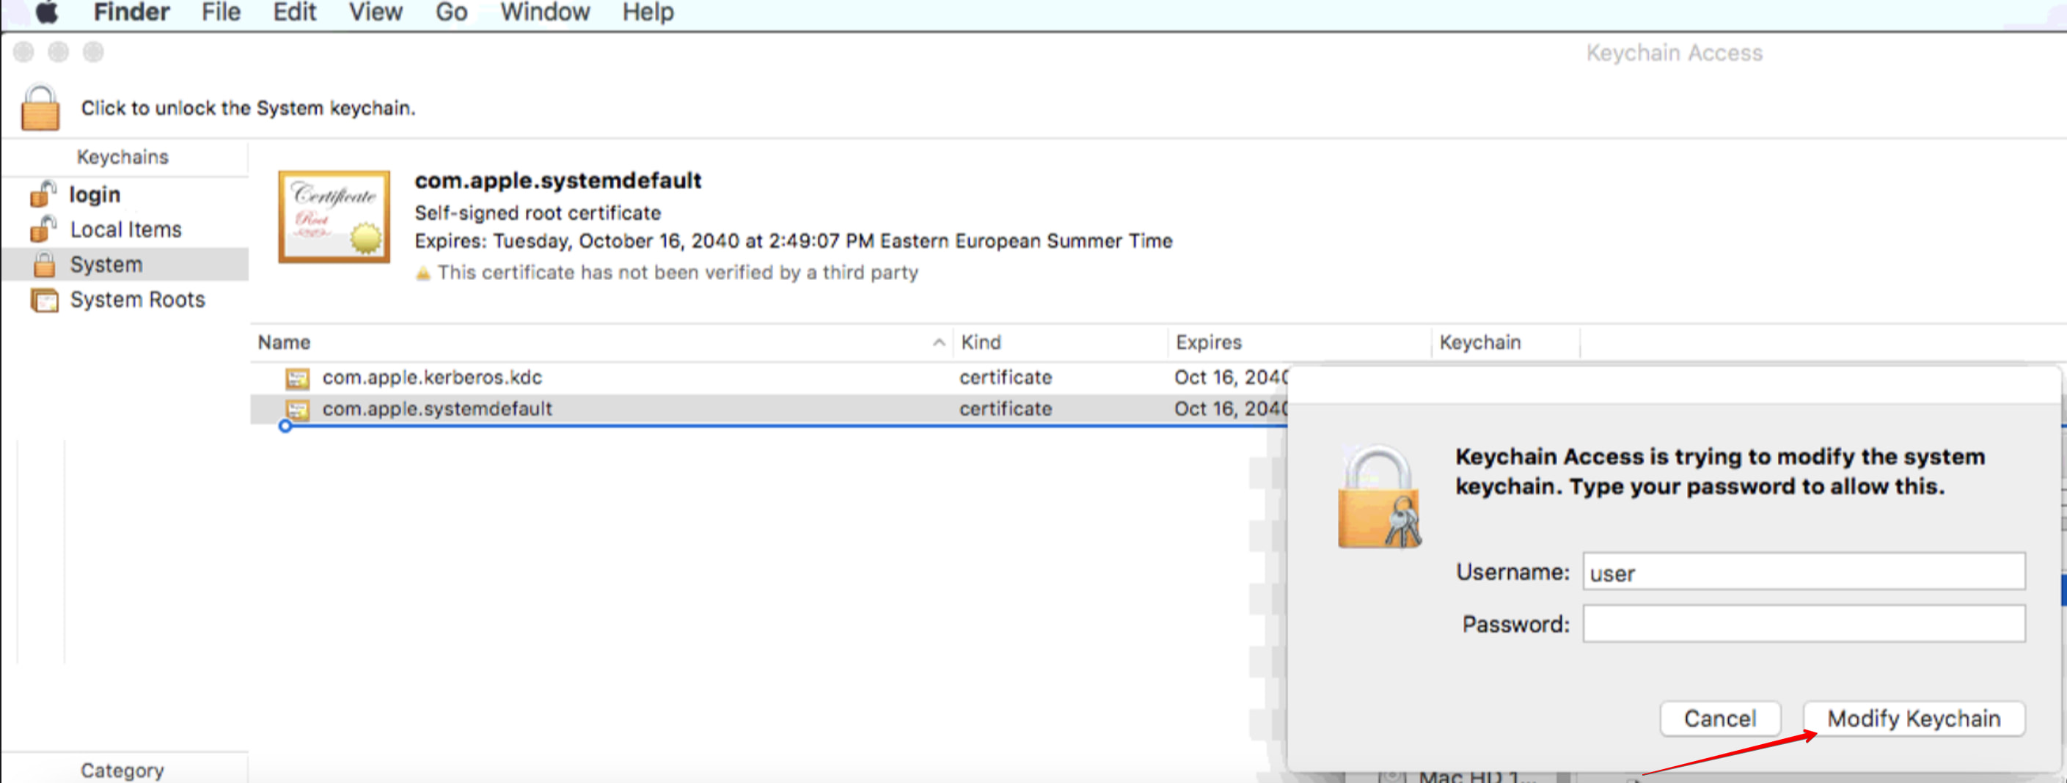The width and height of the screenshot is (2067, 783).
Task: Click the Cancel button
Action: coord(1720,718)
